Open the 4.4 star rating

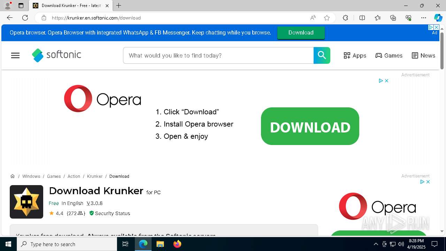(x=56, y=213)
